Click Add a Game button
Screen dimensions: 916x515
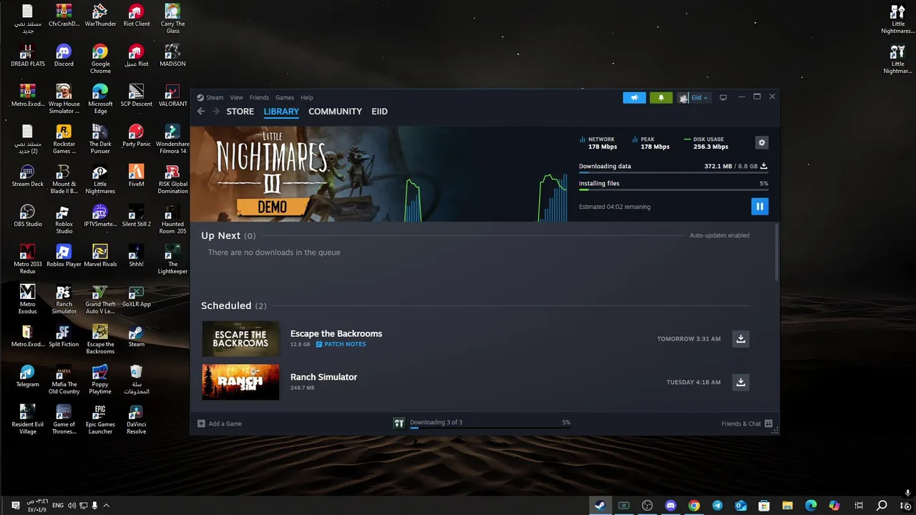(x=220, y=423)
